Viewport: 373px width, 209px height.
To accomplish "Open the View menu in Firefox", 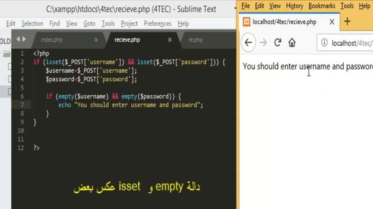I will (275, 6).
